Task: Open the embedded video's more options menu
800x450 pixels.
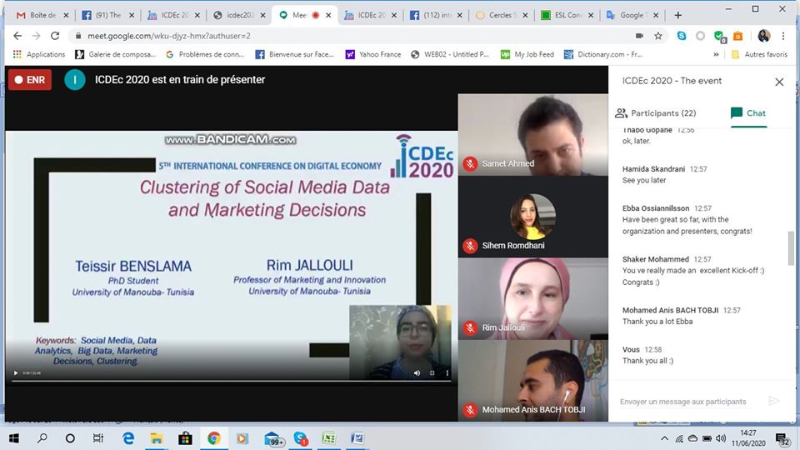Action: pos(447,373)
